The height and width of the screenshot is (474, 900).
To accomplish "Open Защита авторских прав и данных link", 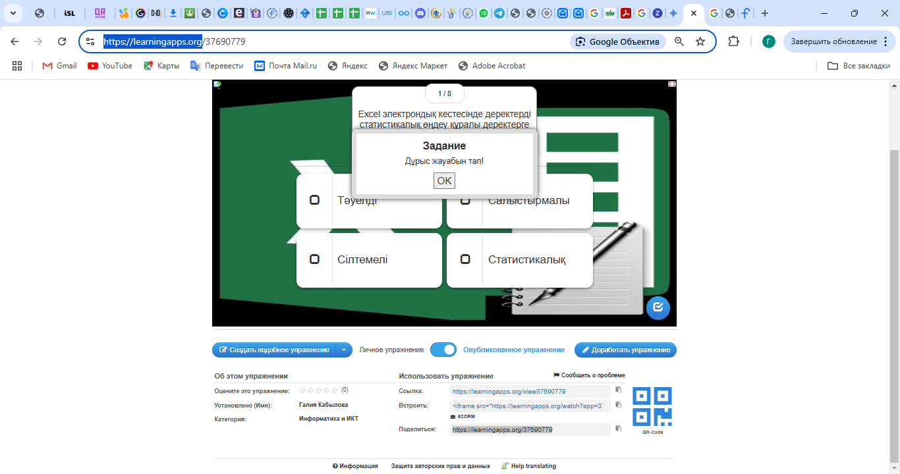I will [x=441, y=466].
